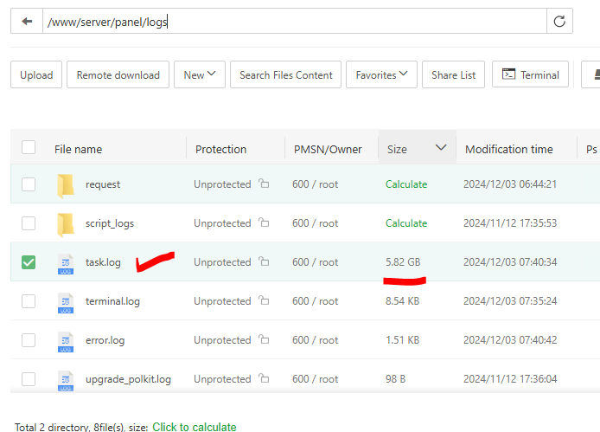The image size is (600, 432).
Task: Open the Favorites dropdown
Action: [x=381, y=74]
